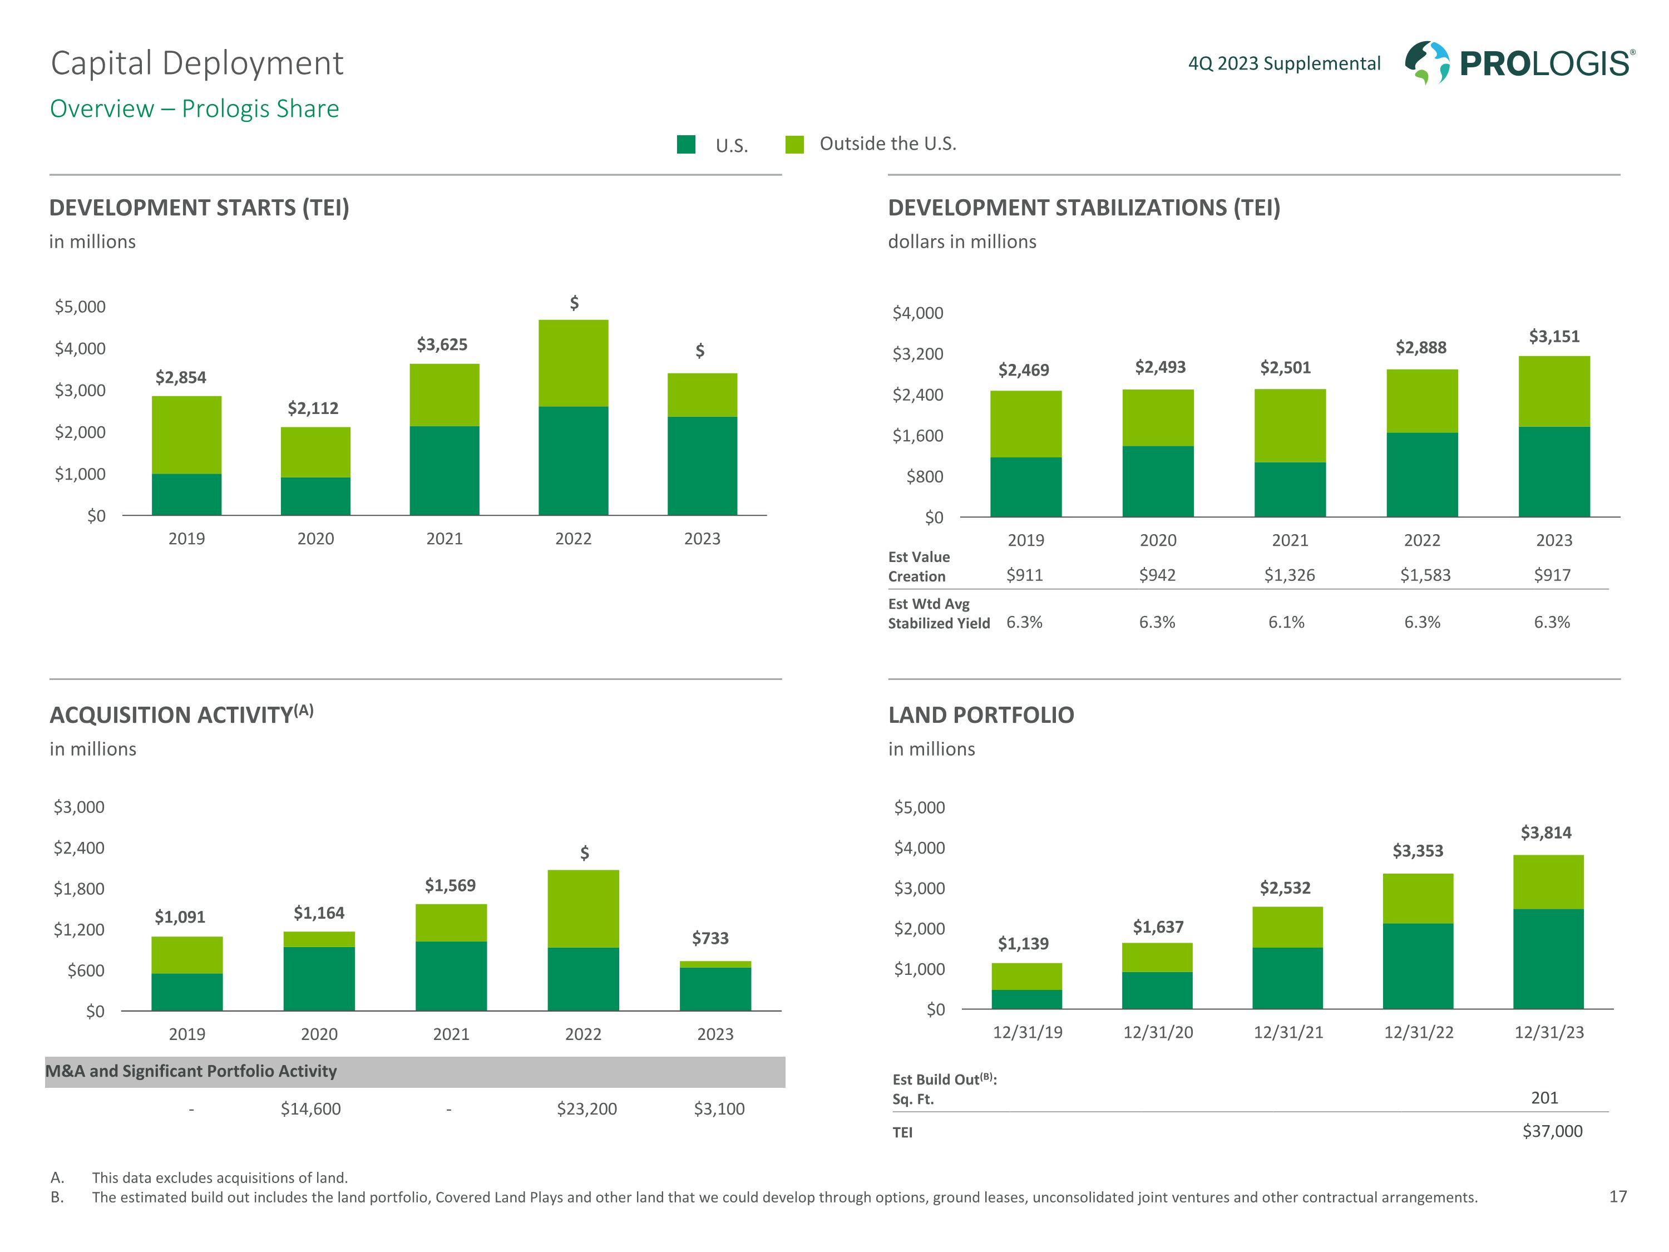The height and width of the screenshot is (1252, 1669).
Task: Click the U.S. dark green legend swatch
Action: (x=686, y=144)
